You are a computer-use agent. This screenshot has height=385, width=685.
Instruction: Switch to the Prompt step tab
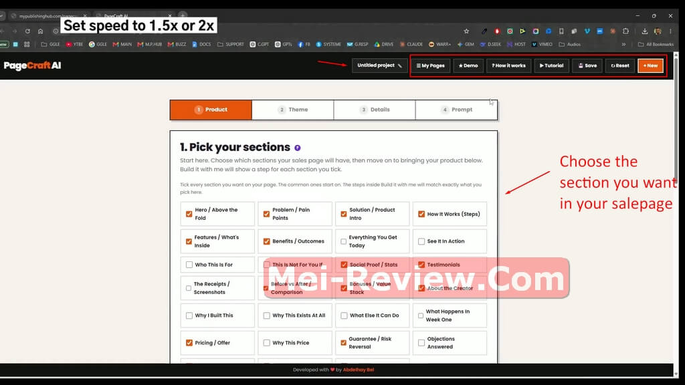(456, 110)
